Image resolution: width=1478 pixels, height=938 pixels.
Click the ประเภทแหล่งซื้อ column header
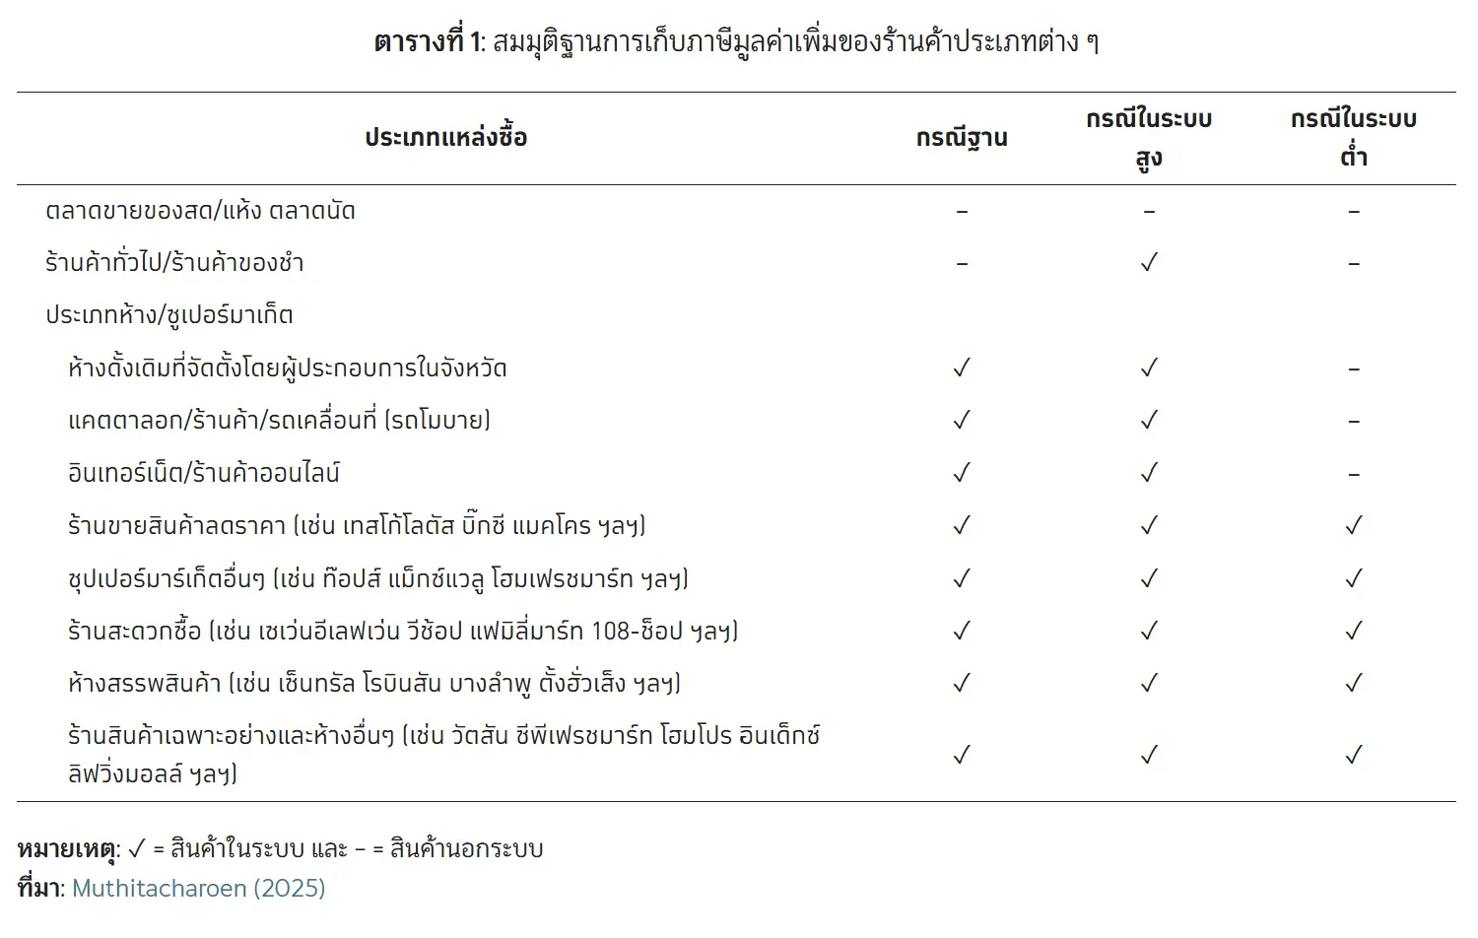click(x=446, y=137)
